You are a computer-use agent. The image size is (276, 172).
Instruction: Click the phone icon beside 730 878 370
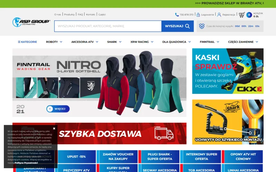[177, 14]
